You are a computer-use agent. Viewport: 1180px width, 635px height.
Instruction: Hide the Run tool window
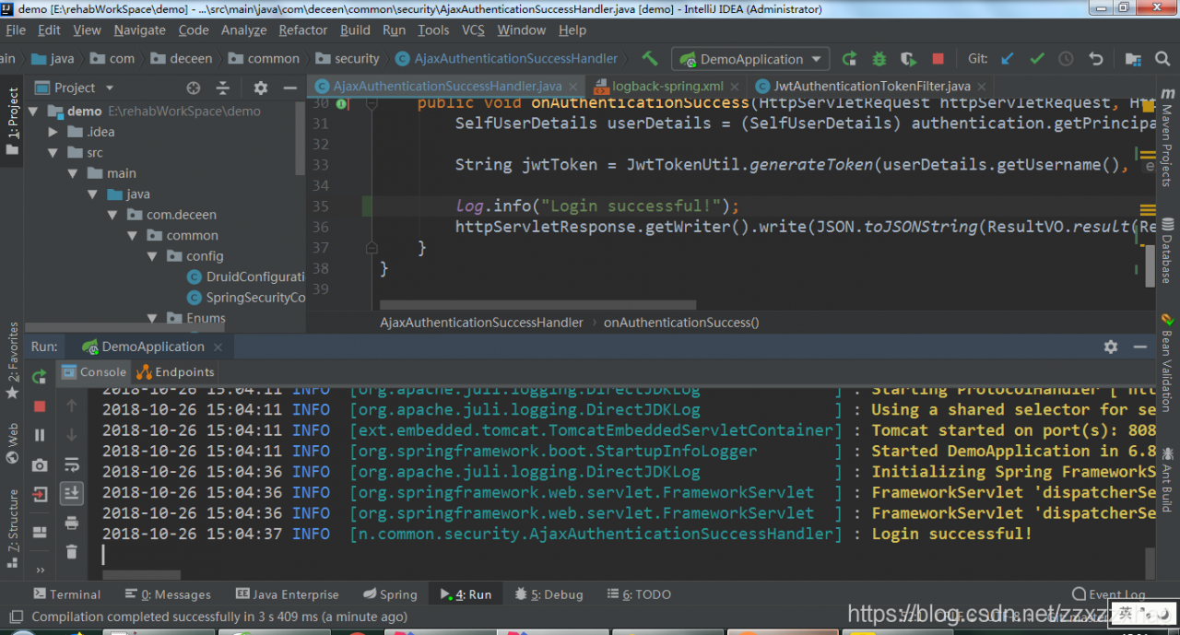tap(1141, 347)
